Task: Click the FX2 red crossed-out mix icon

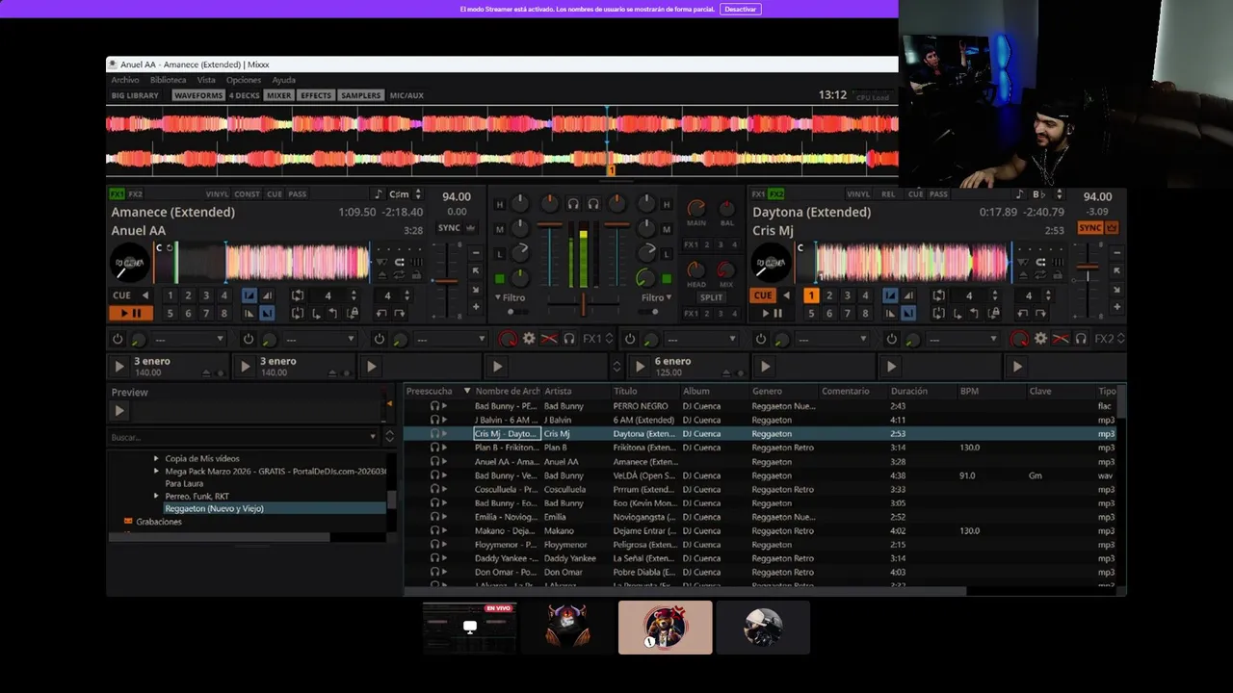Action: click(x=1061, y=339)
